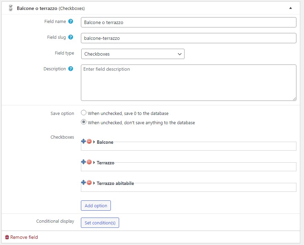Click the Balcone o terrazzo header title
The image size is (304, 245).
(37, 8)
